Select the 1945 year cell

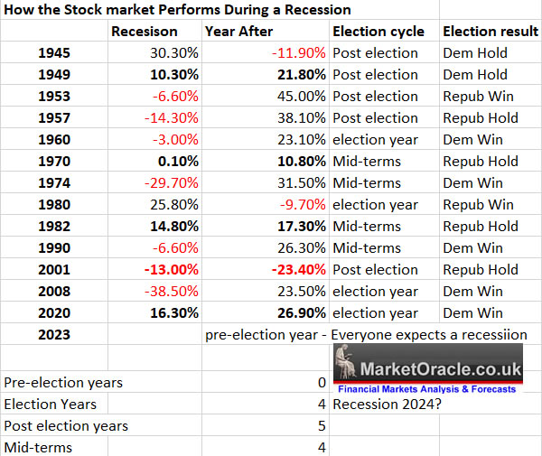pos(56,53)
